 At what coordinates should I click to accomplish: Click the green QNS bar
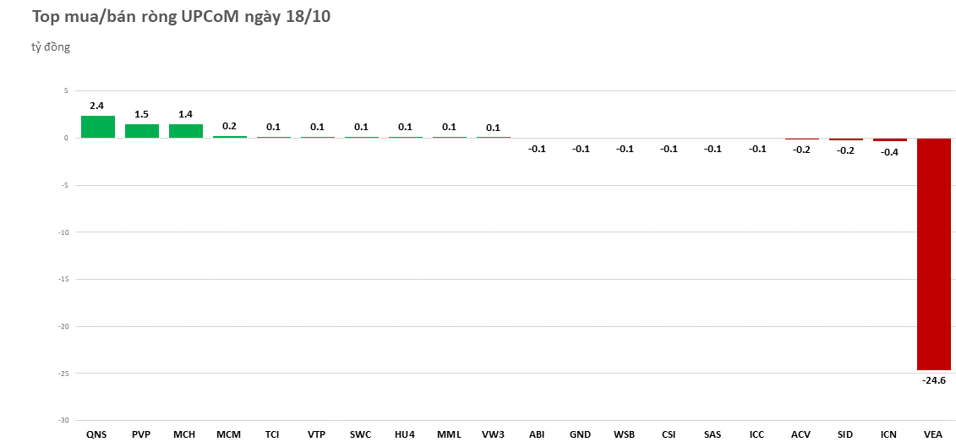[97, 127]
